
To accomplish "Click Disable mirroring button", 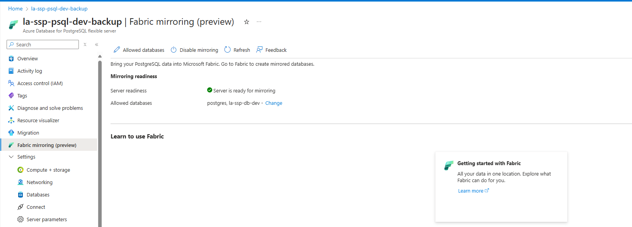I will click(194, 50).
